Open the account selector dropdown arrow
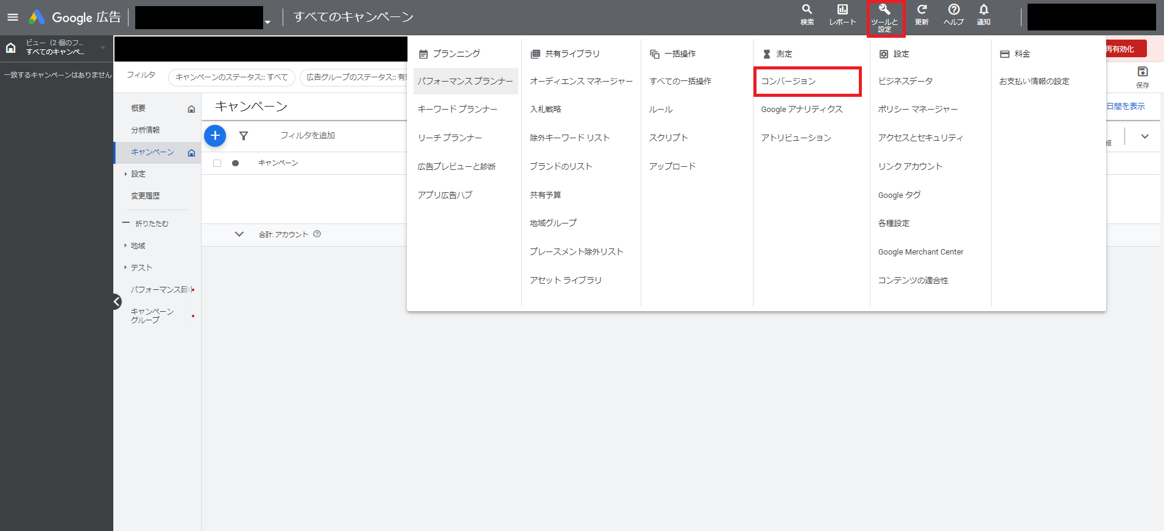 pyautogui.click(x=267, y=22)
